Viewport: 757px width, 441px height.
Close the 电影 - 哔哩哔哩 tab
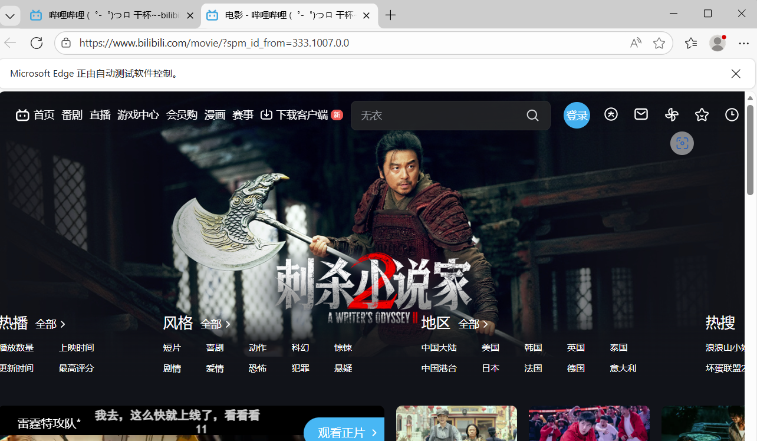point(366,16)
